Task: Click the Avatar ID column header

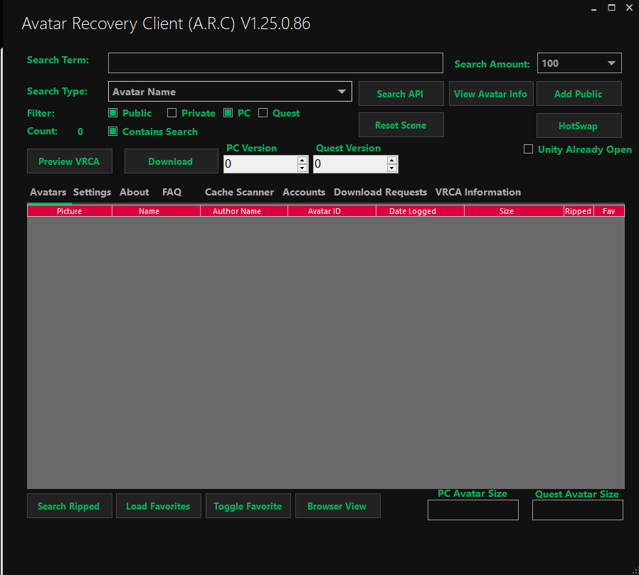Action: click(332, 211)
